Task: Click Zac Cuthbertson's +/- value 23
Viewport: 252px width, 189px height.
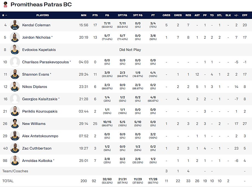Action: 236,148
